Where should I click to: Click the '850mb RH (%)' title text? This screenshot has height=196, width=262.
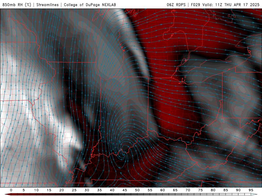click(x=17, y=5)
